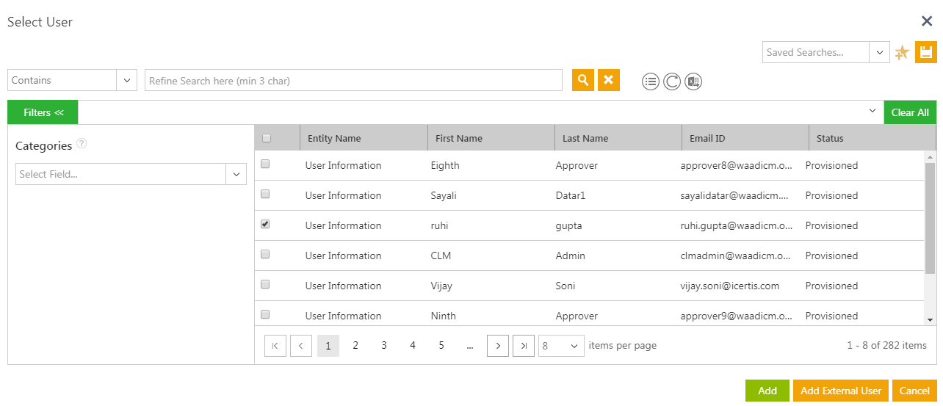
Task: Click the star favorite searches icon
Action: (902, 53)
